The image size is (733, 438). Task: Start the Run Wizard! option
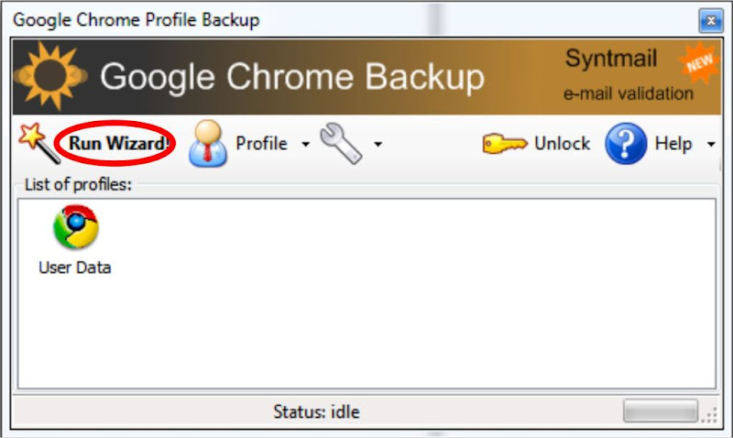coord(118,144)
